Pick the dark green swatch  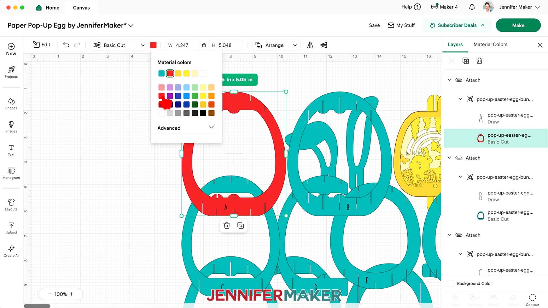(x=195, y=105)
